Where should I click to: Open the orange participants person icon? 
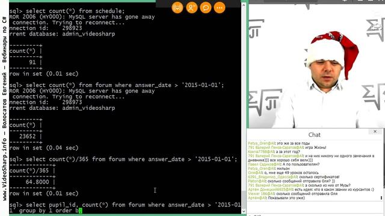coord(191,8)
